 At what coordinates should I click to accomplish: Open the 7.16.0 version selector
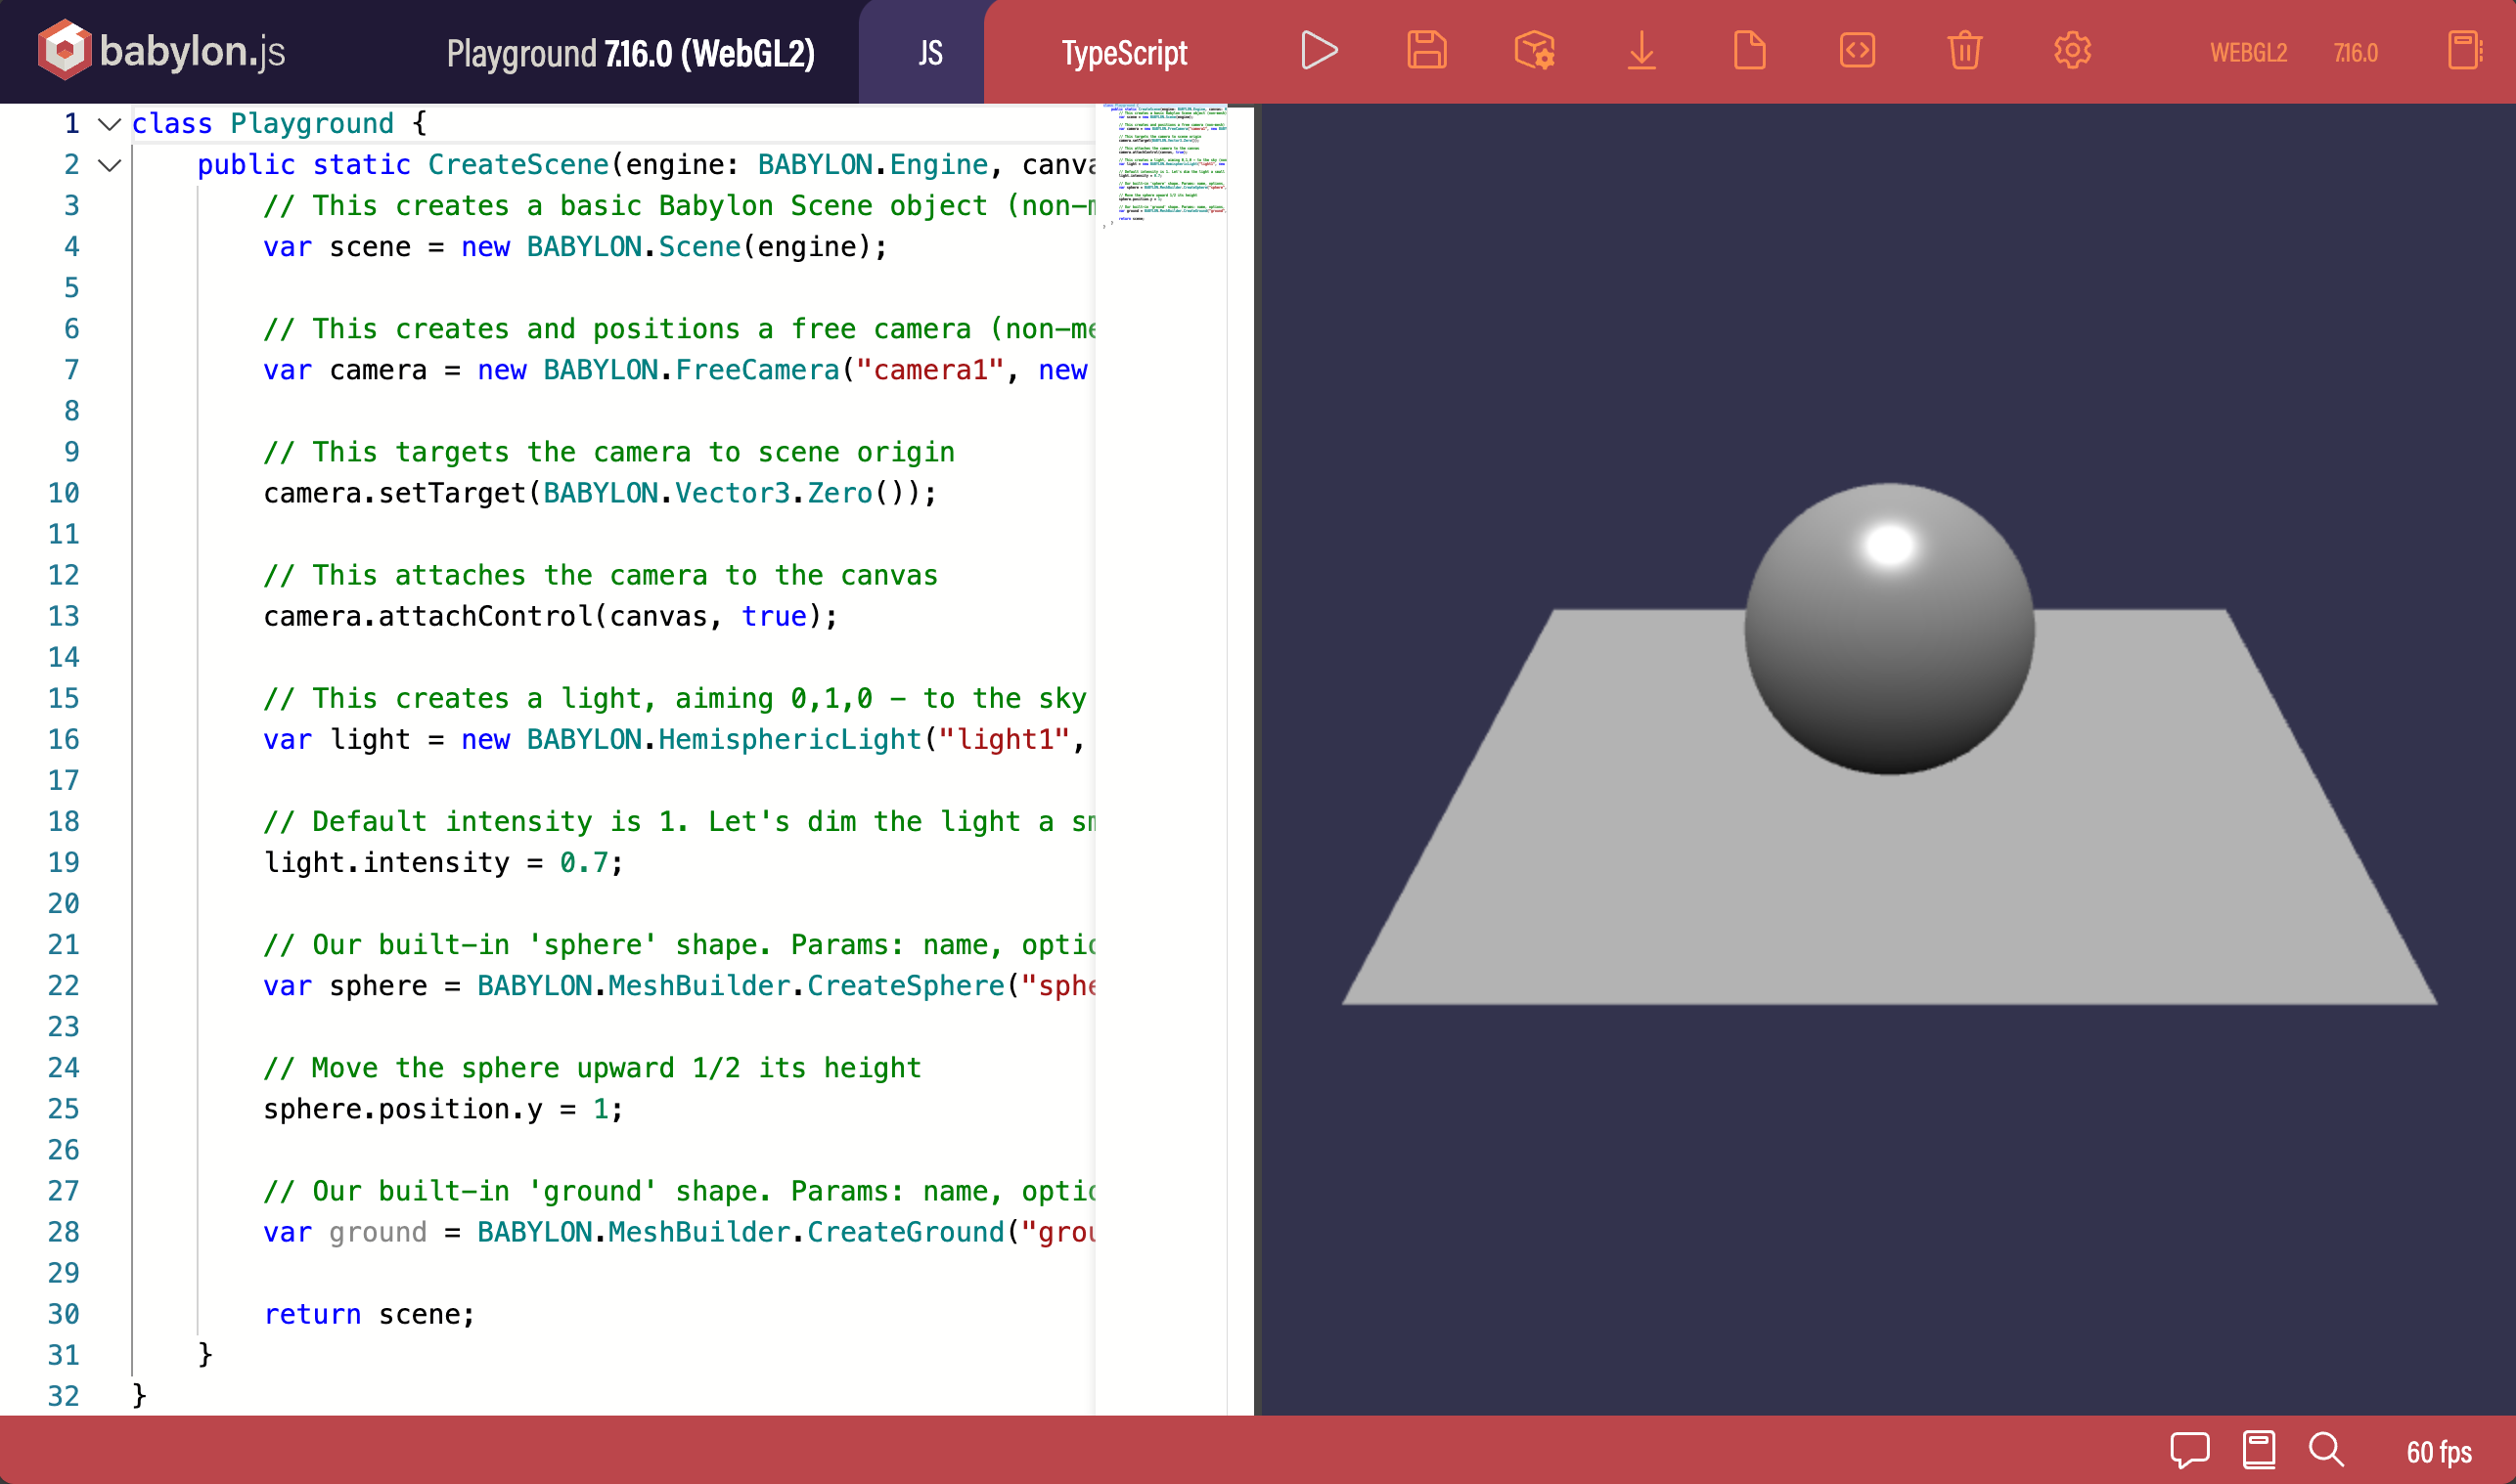point(2355,52)
